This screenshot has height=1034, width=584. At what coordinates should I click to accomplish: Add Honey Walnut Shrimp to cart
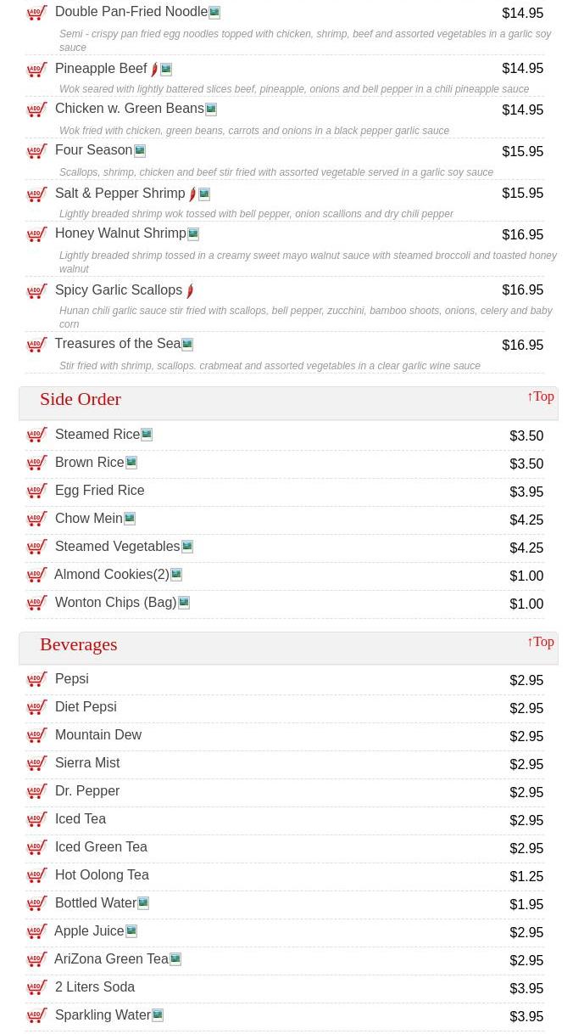point(37,235)
